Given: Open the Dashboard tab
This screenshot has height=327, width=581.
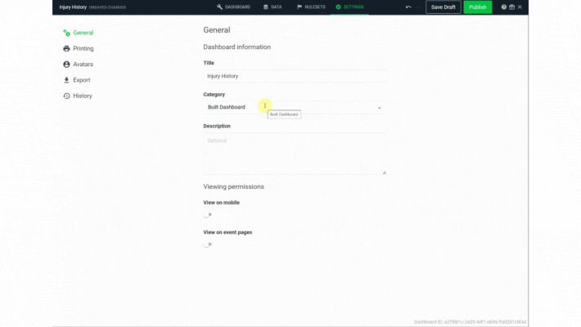Looking at the screenshot, I should point(233,7).
